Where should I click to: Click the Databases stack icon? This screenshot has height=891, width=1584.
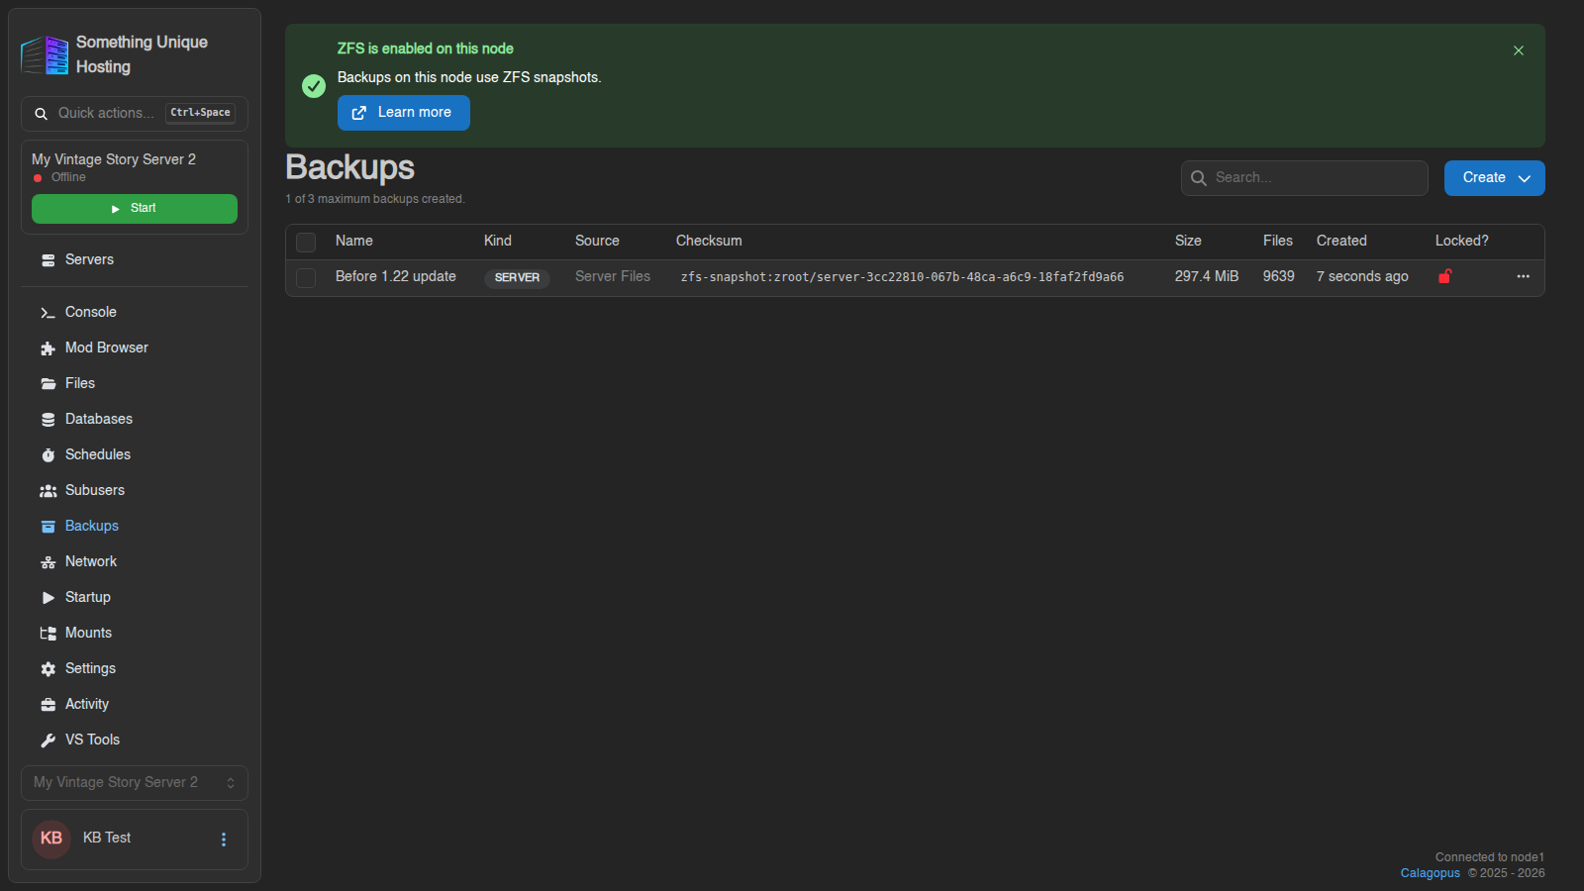pos(48,420)
